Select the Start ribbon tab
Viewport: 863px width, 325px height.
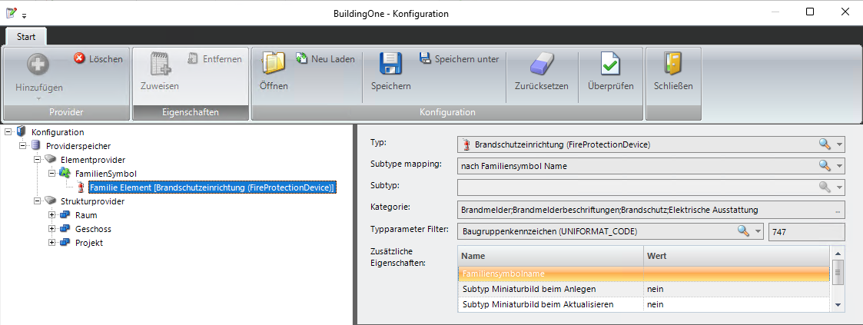point(26,37)
